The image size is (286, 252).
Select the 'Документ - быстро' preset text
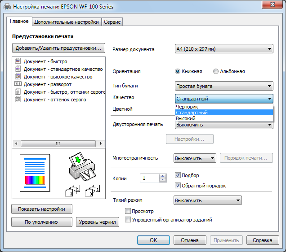tap(45, 61)
